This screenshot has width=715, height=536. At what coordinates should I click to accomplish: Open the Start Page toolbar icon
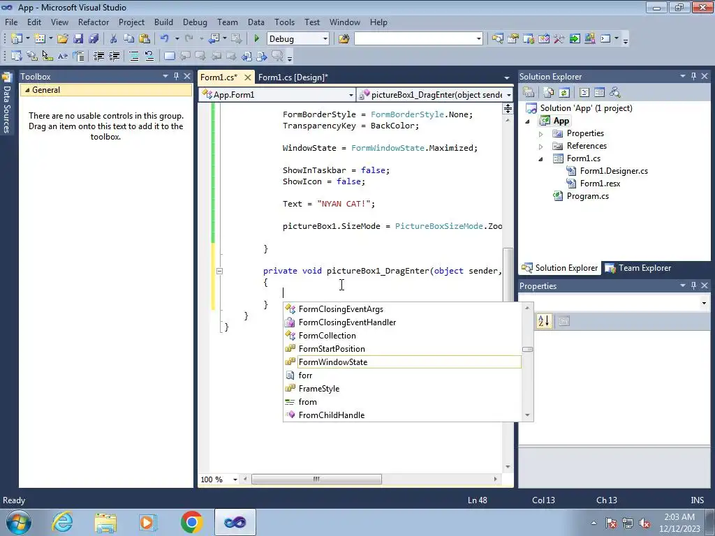pyautogui.click(x=575, y=39)
